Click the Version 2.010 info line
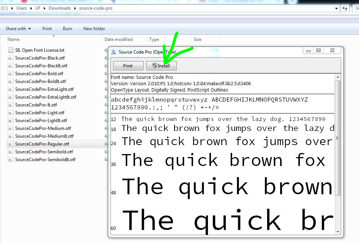The width and height of the screenshot is (359, 243). point(181,84)
